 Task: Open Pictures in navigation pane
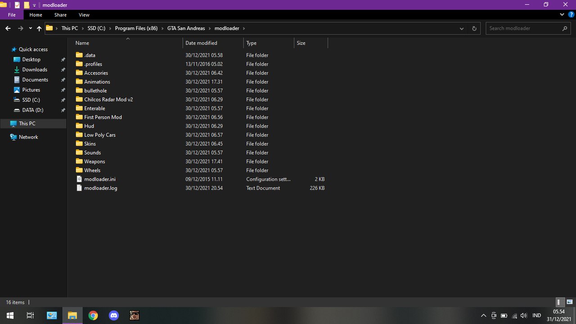[31, 90]
